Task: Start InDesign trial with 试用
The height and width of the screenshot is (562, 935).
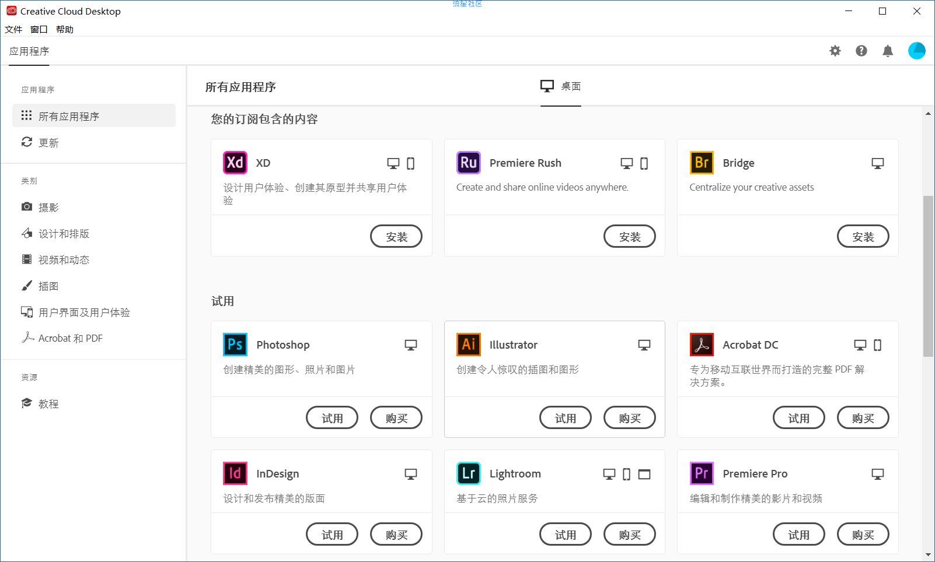Action: click(x=332, y=534)
